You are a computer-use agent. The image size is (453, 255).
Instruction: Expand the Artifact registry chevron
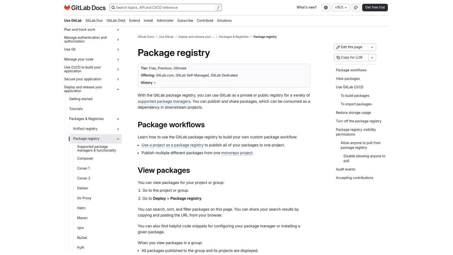click(x=118, y=129)
